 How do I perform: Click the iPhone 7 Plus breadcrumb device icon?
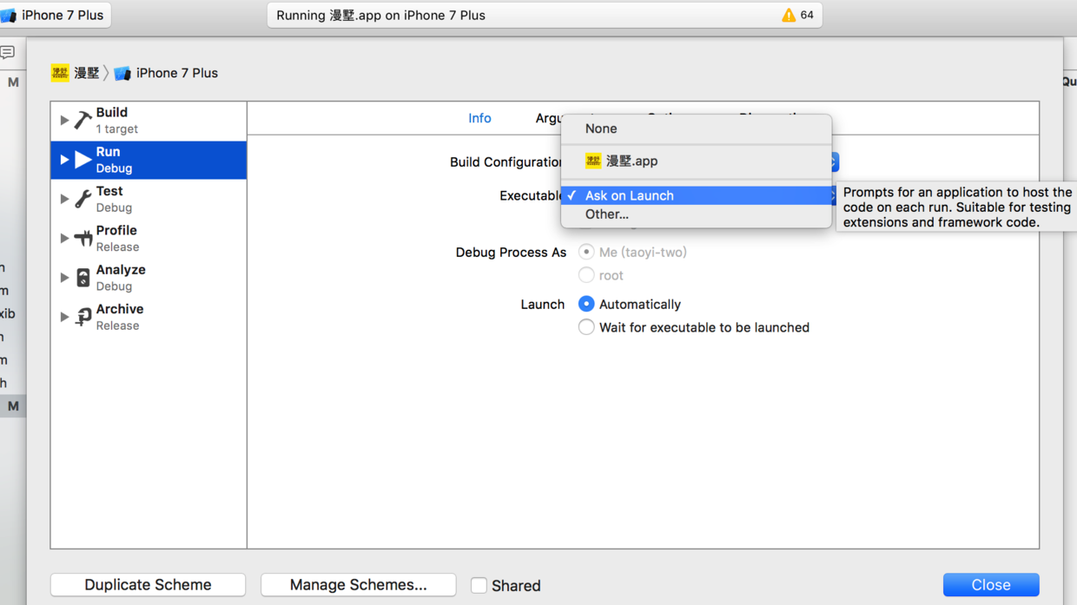pos(122,73)
